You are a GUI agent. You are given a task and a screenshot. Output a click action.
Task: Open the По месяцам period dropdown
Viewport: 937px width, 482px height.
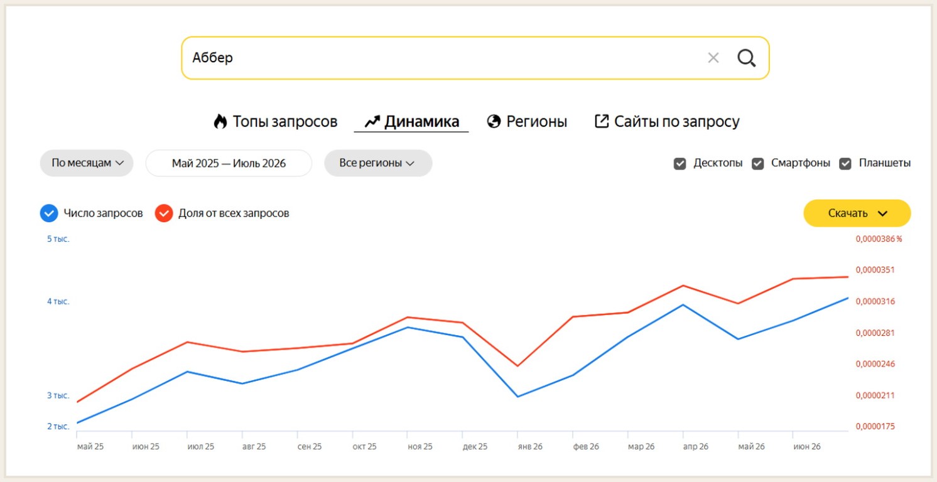87,163
